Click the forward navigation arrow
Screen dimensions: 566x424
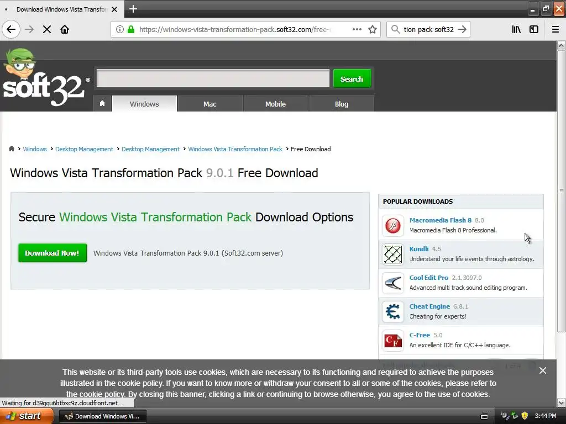(x=29, y=29)
